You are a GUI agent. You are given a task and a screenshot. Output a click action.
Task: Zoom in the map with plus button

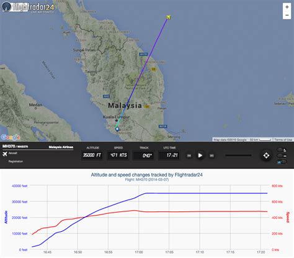pyautogui.click(x=287, y=7)
